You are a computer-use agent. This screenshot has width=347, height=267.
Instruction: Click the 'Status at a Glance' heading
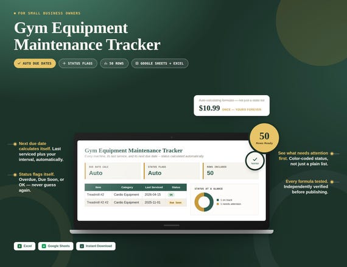pos(208,189)
